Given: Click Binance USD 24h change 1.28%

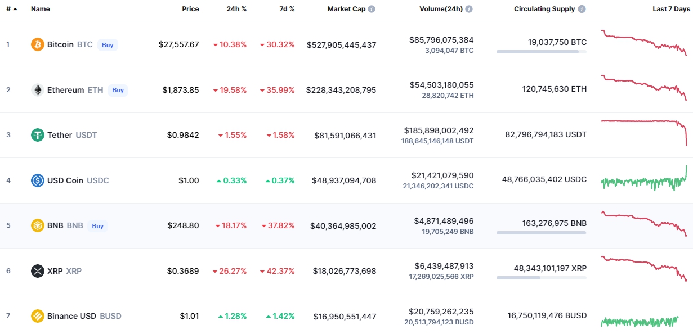Looking at the screenshot, I should click(232, 316).
